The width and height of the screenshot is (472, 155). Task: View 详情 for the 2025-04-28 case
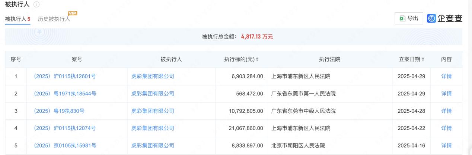pos(446,111)
